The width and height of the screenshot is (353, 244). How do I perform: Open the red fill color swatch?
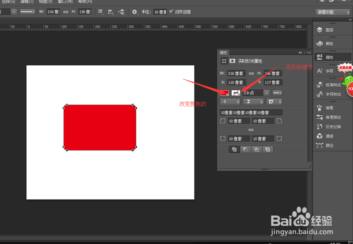[x=224, y=93]
